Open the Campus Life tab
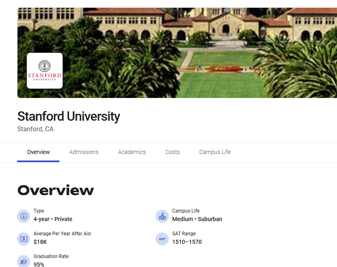The width and height of the screenshot is (337, 267). (x=215, y=152)
